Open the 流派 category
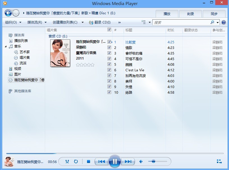Screen dimensions: 229x170 [x=23, y=63]
